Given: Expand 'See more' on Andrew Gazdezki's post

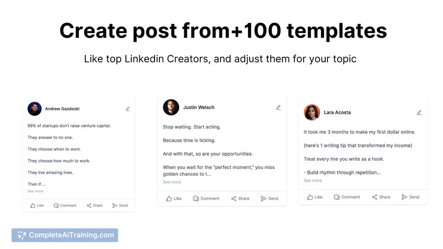Looking at the screenshot, I should tap(35, 191).
